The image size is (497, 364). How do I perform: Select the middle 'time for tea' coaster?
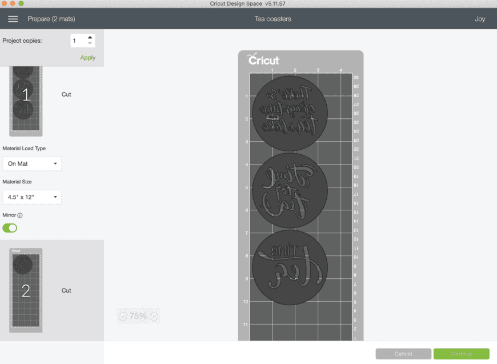(290, 190)
